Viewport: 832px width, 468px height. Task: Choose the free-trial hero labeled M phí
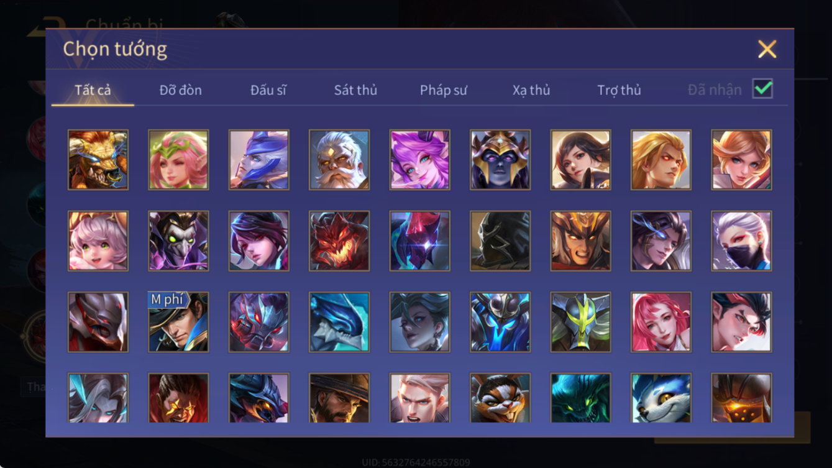pos(179,323)
